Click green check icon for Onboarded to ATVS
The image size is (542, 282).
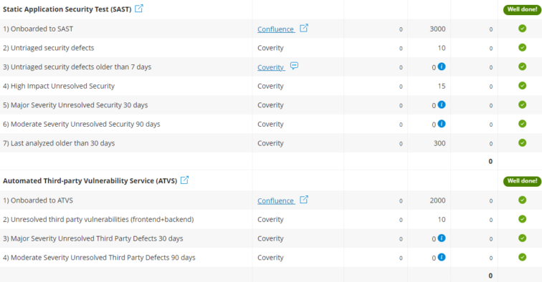tap(523, 200)
